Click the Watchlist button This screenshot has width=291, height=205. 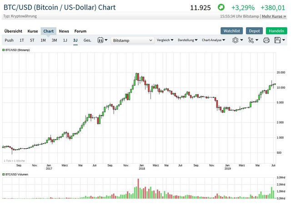[232, 31]
